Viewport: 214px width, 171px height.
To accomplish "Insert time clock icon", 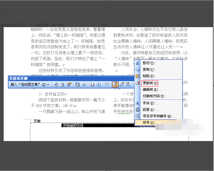I will (84, 85).
